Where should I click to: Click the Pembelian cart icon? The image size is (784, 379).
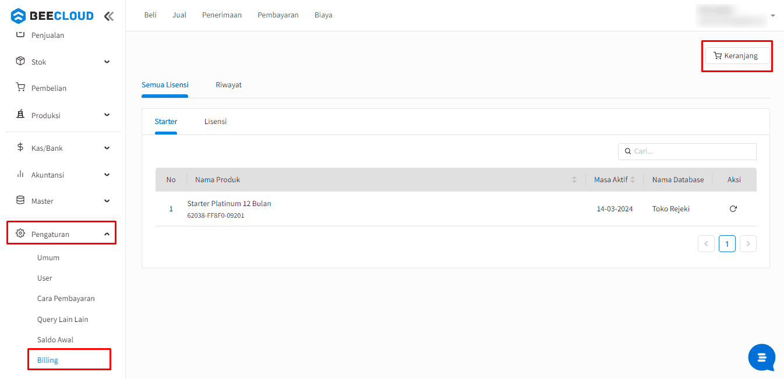[x=20, y=87]
